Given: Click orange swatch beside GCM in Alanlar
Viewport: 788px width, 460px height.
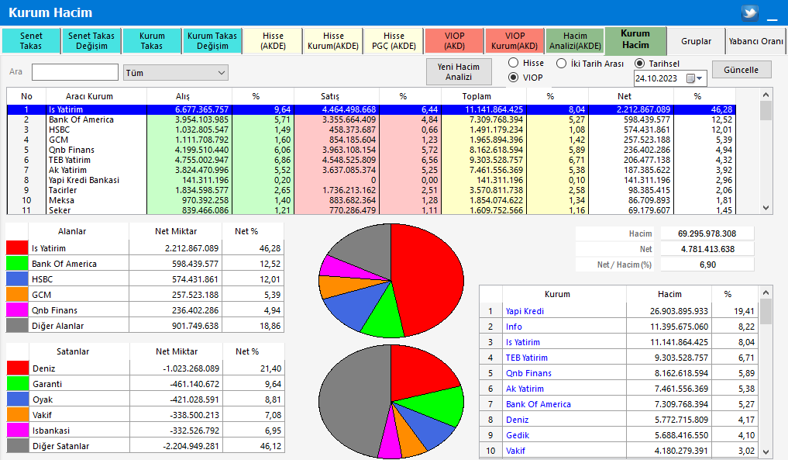Looking at the screenshot, I should [x=17, y=295].
